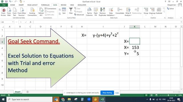Open What-If Analysis dropdown
The width and height of the screenshot is (183, 102).
click(128, 12)
